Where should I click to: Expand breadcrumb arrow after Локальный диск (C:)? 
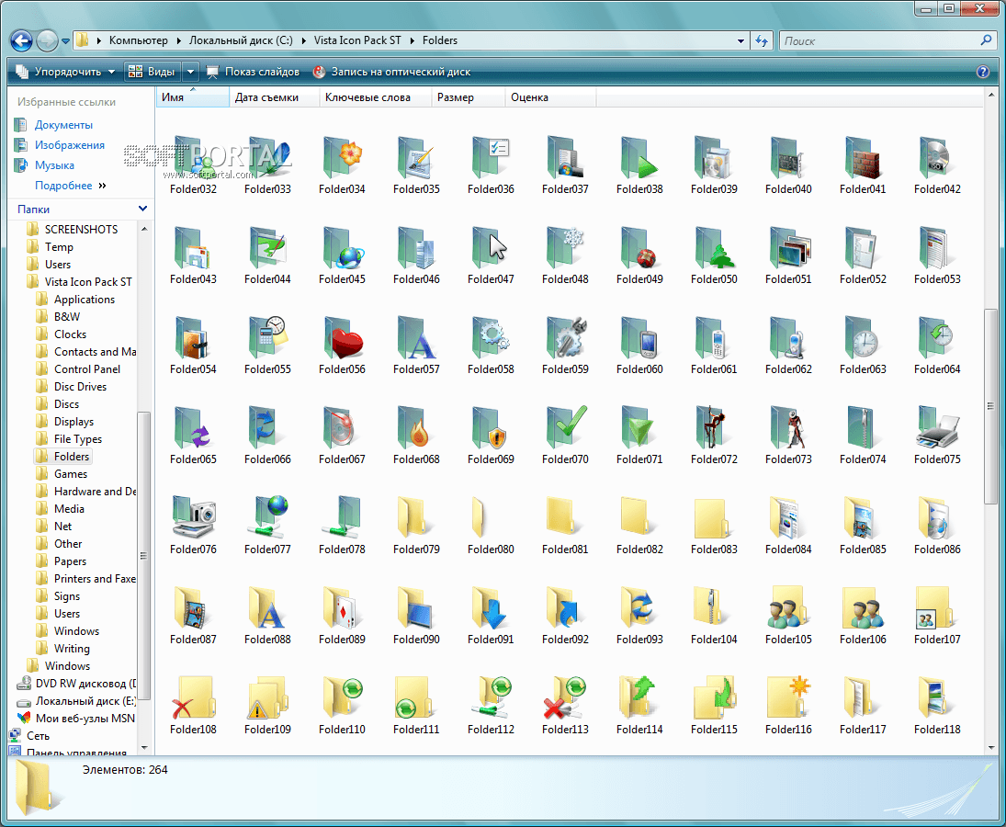pyautogui.click(x=303, y=40)
